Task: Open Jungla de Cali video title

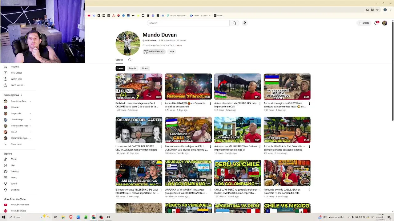Action: point(284,148)
